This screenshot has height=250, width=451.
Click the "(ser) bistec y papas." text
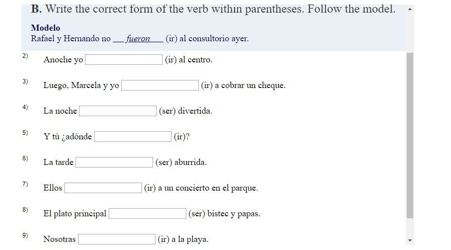click(x=224, y=213)
